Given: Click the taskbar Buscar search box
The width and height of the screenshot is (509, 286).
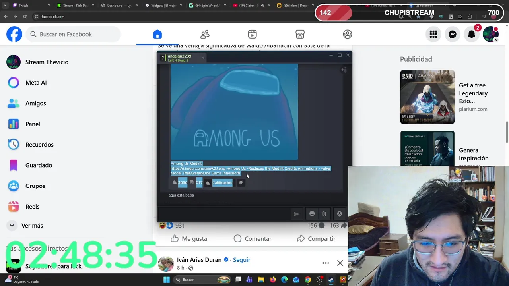Looking at the screenshot, I should point(202,280).
